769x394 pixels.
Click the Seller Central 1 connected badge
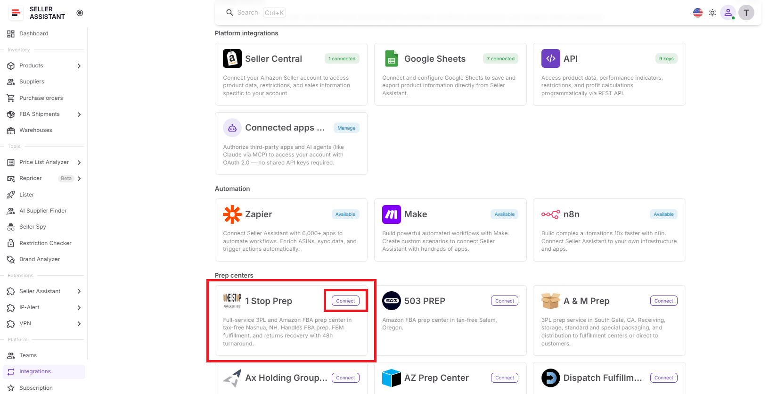[x=342, y=59]
